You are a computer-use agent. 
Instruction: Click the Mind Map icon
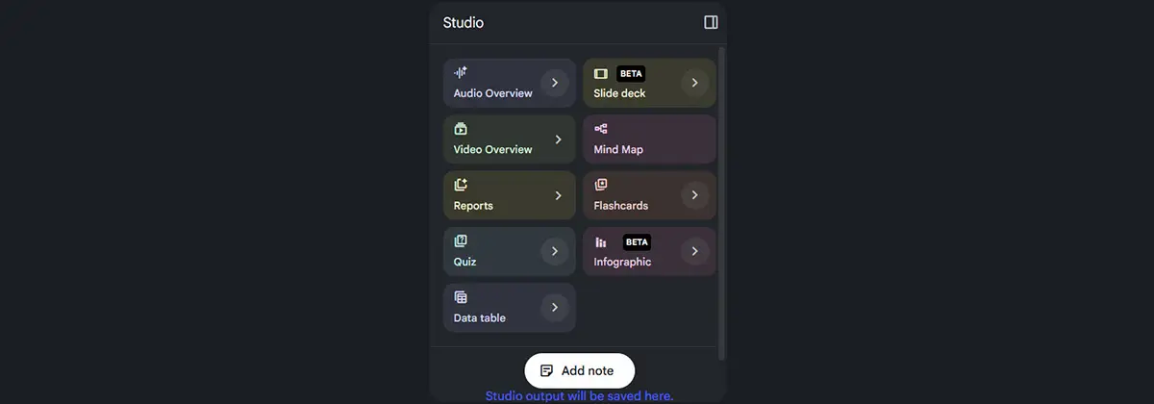601,129
